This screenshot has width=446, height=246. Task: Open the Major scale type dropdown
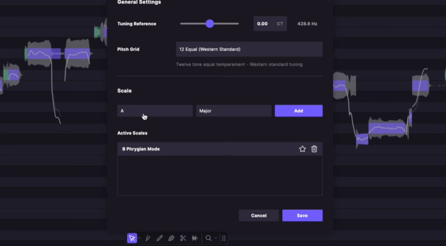[233, 111]
